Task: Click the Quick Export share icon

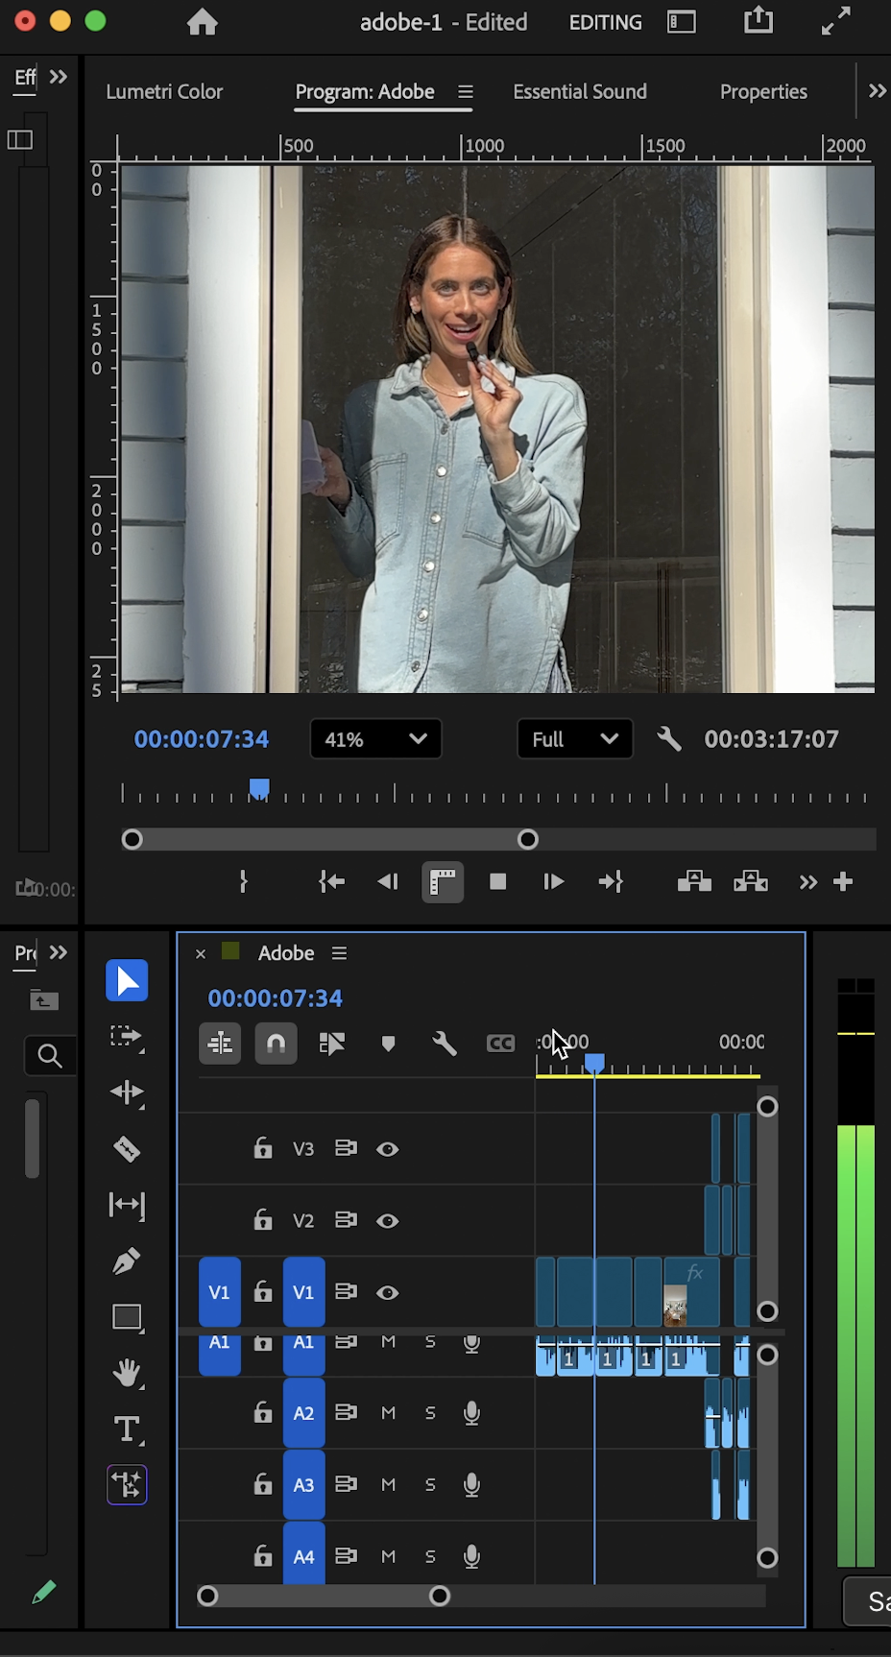Action: pyautogui.click(x=759, y=20)
